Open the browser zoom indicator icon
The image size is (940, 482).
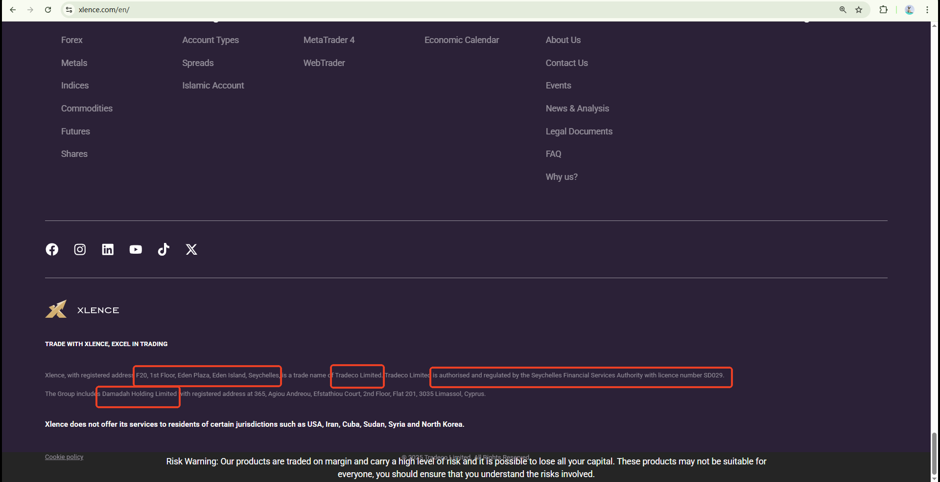tap(843, 10)
